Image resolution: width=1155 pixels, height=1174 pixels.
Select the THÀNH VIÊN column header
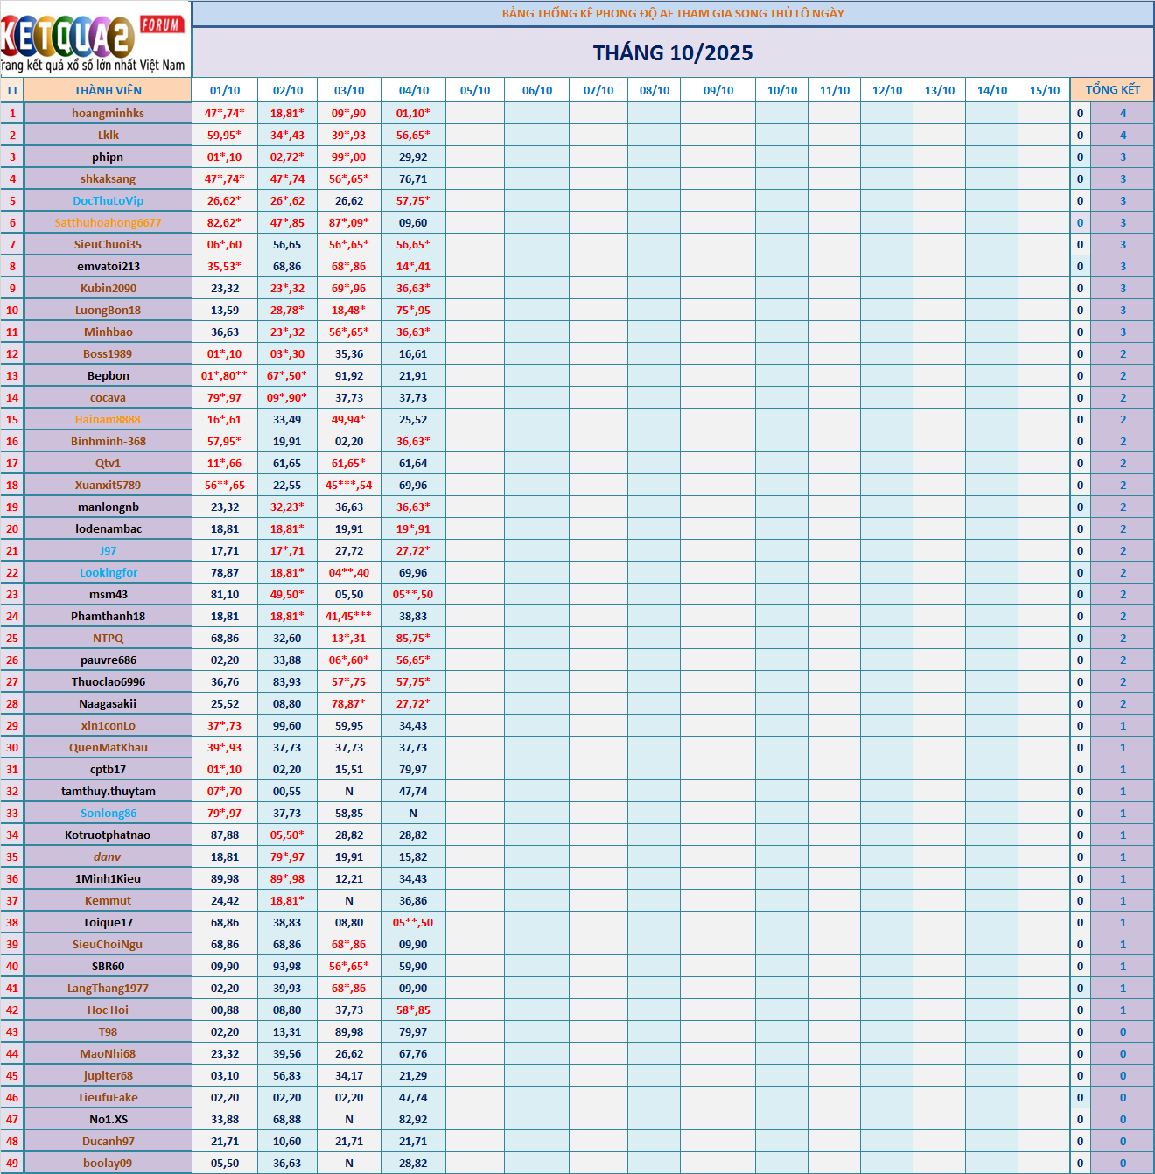[x=108, y=90]
